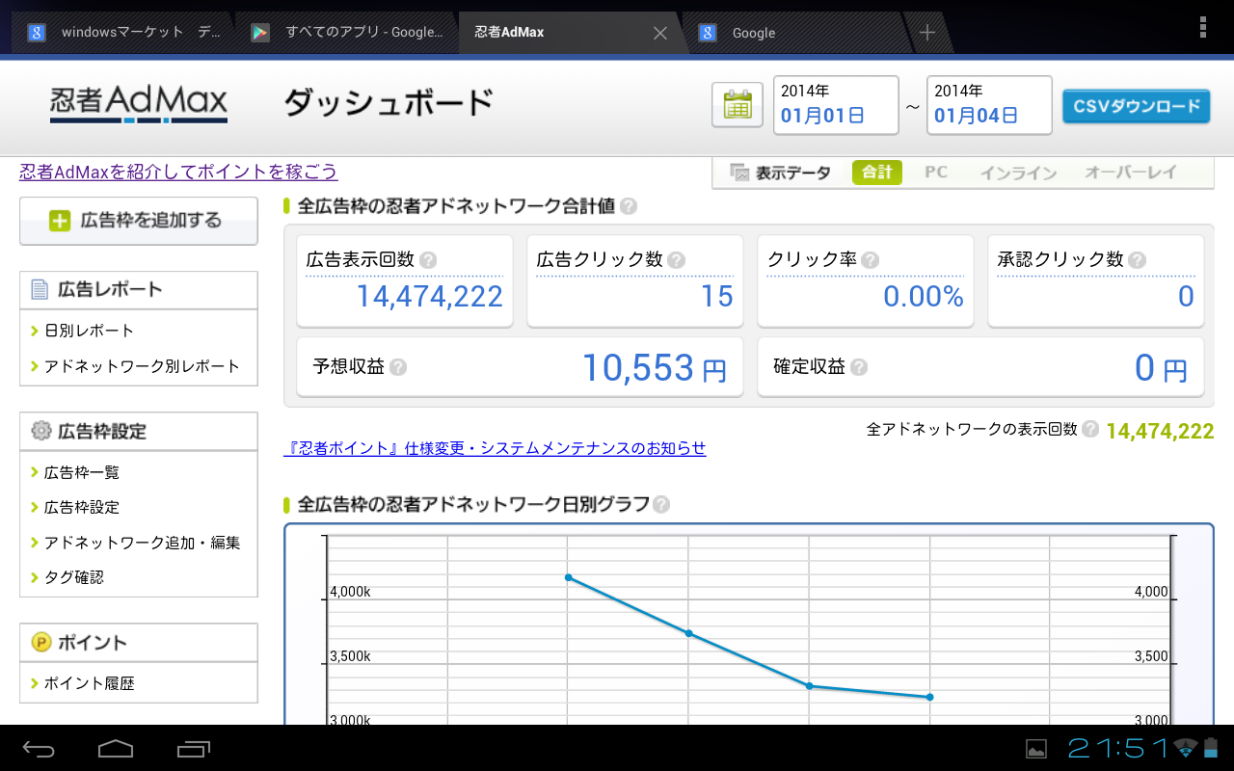Tap the Android recent apps button
The image size is (1234, 771).
click(194, 749)
